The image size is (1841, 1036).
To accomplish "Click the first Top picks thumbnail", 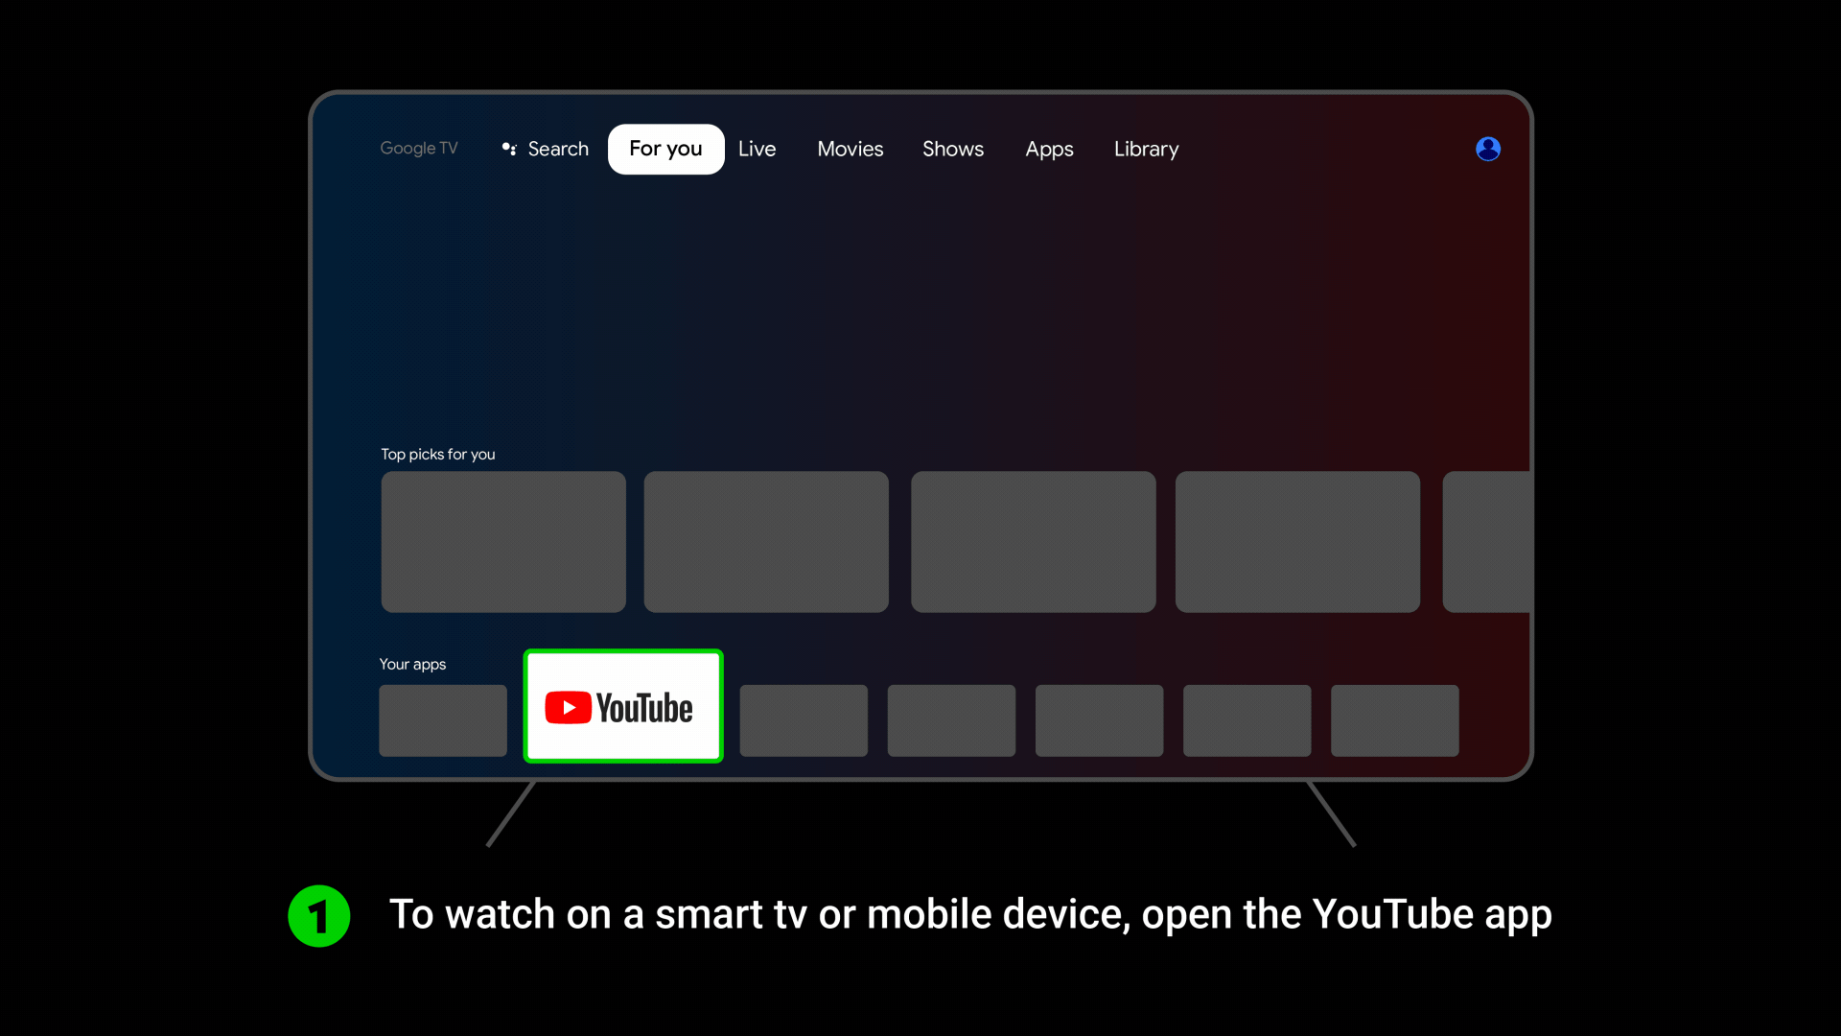I will (x=503, y=541).
